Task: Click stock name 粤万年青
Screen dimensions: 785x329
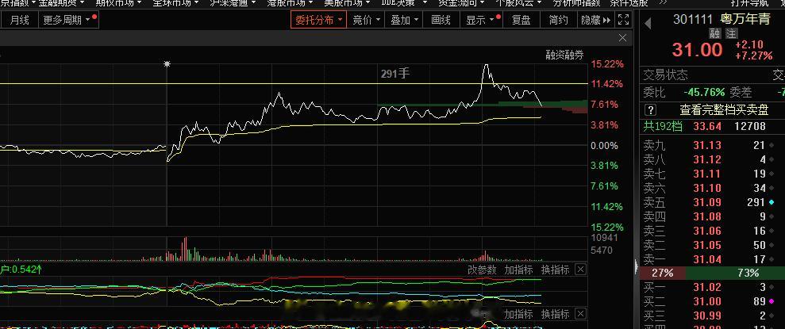Action: point(745,20)
